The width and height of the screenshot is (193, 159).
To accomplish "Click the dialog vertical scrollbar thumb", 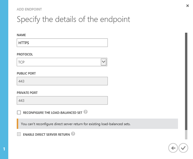I will point(186,81).
